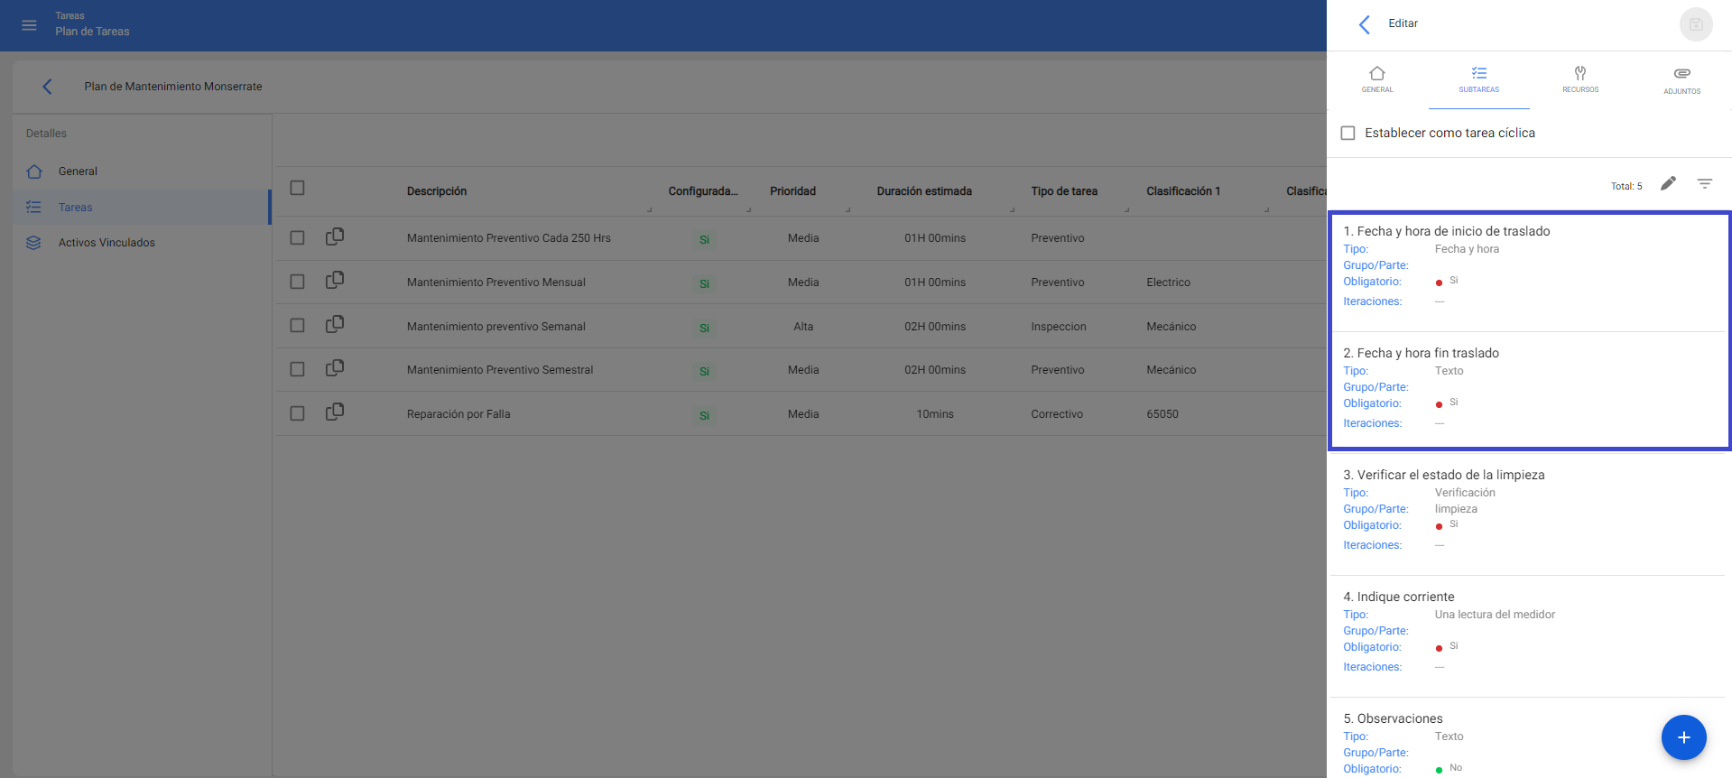This screenshot has height=778, width=1732.
Task: Duplicate Mantenimiento Preventivo Mensual using copy icon
Action: (x=335, y=281)
